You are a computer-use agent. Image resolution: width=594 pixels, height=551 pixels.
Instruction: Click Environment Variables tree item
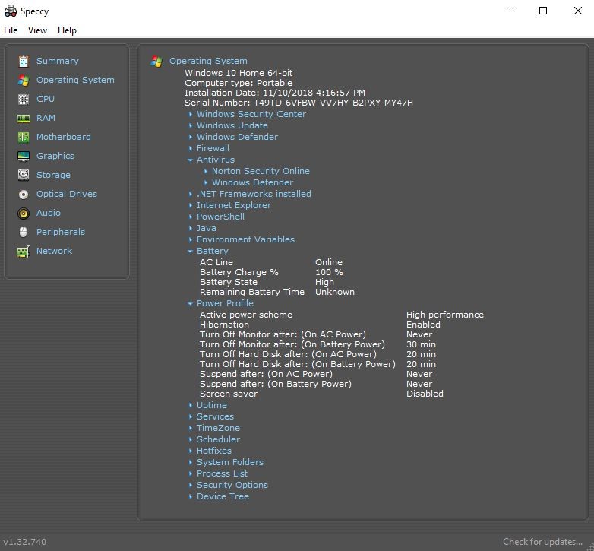coord(245,239)
